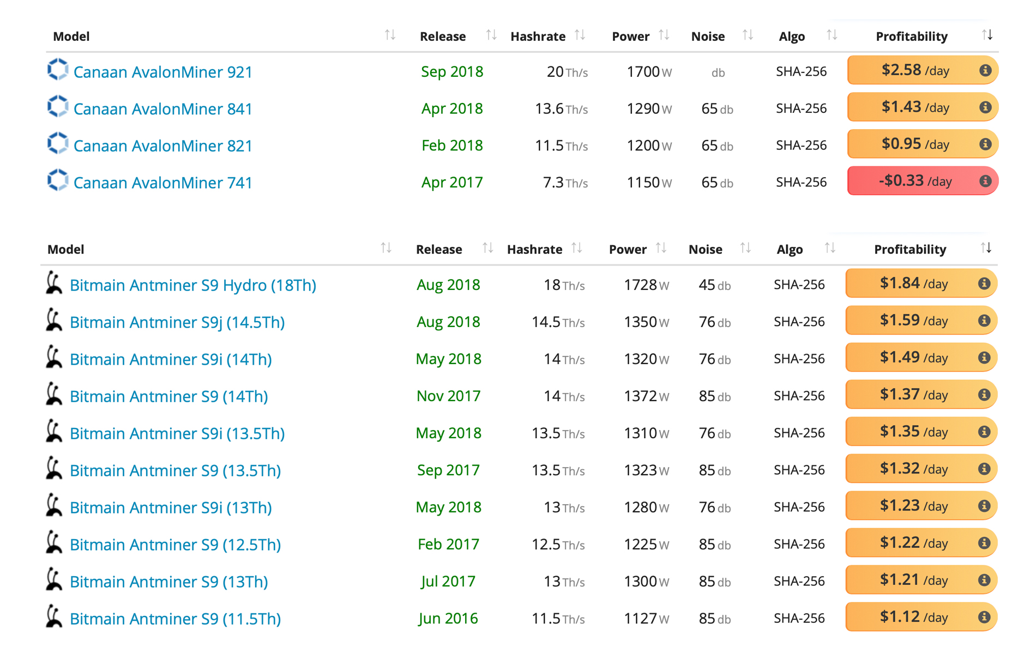Open info icon on $1.49/day profitability
Image resolution: width=1036 pixels, height=654 pixels.
point(984,358)
